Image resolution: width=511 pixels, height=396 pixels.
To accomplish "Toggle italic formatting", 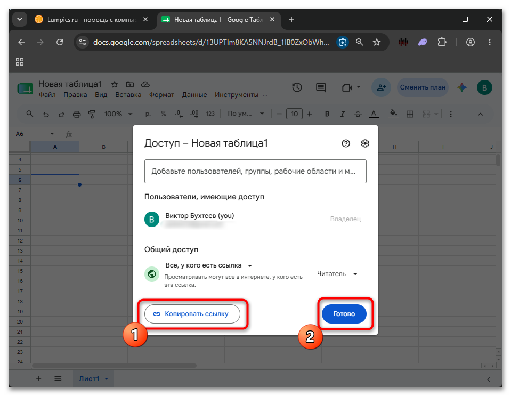I will coord(342,114).
